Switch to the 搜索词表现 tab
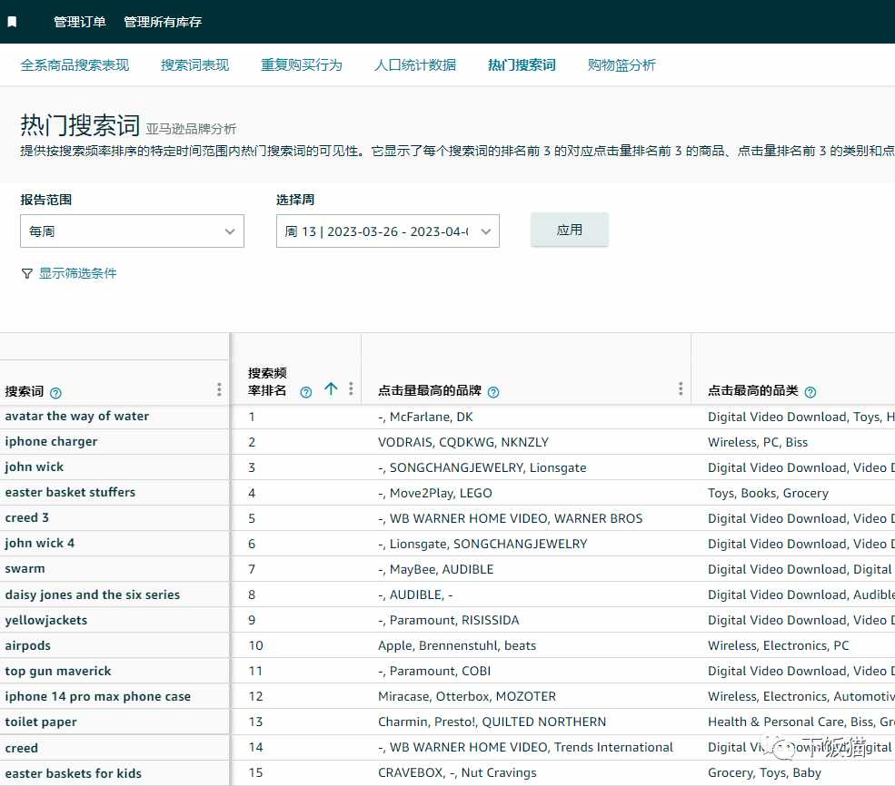 pyautogui.click(x=194, y=65)
